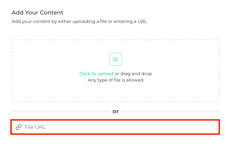
Task: Focus the File URL input field
Action: click(116, 127)
